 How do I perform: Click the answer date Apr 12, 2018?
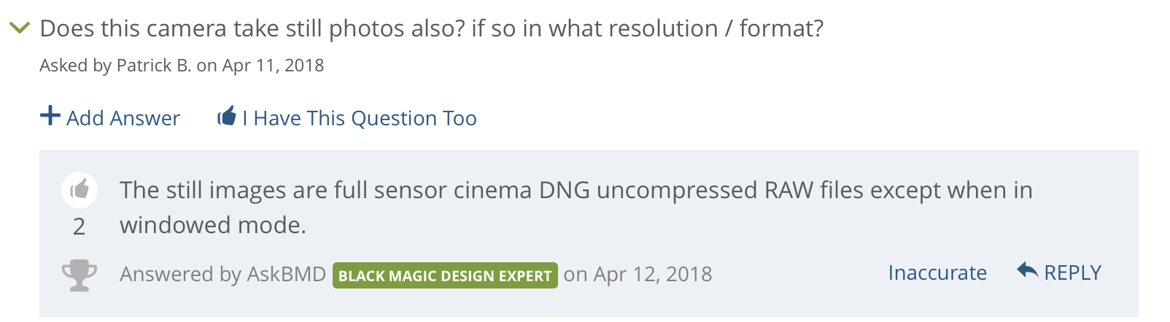(x=653, y=274)
